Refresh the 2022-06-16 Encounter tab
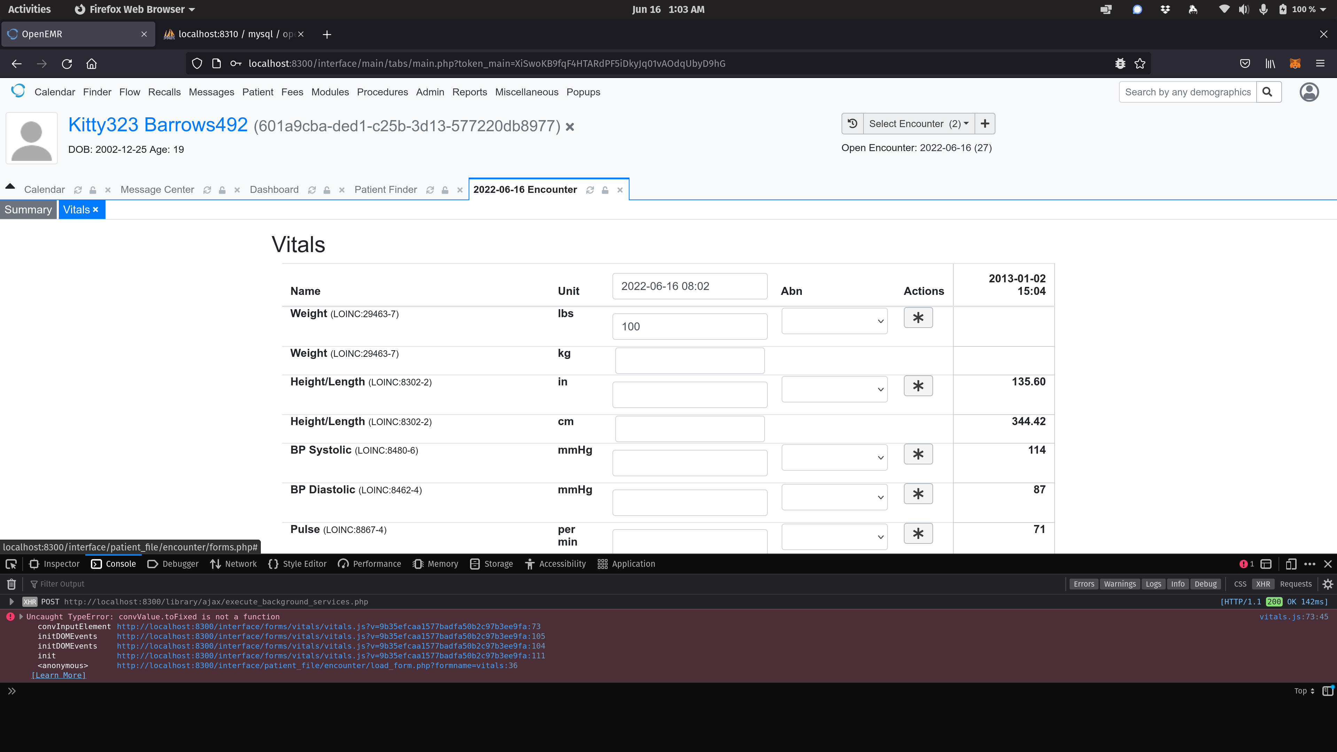 [x=589, y=189]
